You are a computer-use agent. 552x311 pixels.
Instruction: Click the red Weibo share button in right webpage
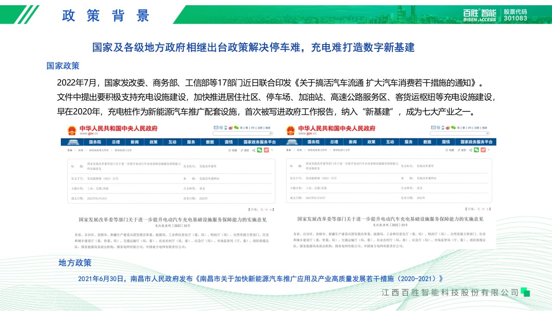pos(484,150)
